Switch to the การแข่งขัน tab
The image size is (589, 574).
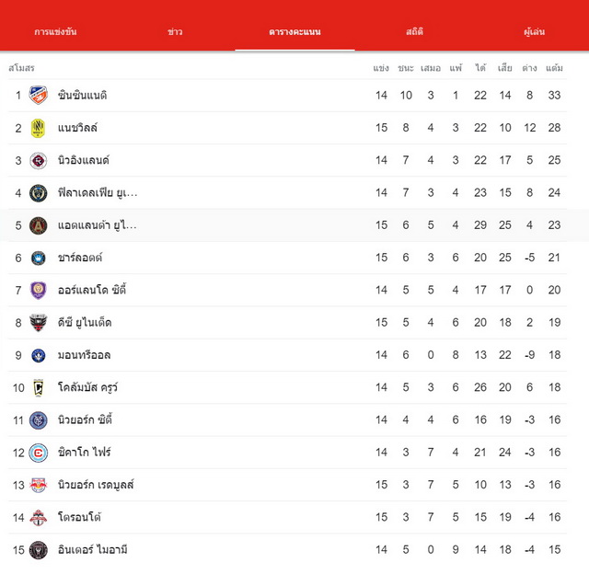55,32
